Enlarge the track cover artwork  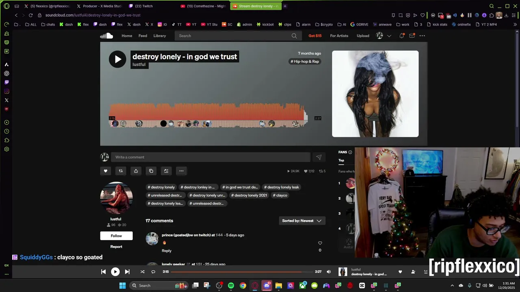(x=375, y=94)
